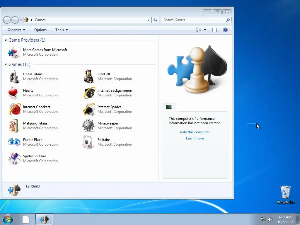Open the Organize dropdown menu
300x225 pixels.
tap(16, 30)
